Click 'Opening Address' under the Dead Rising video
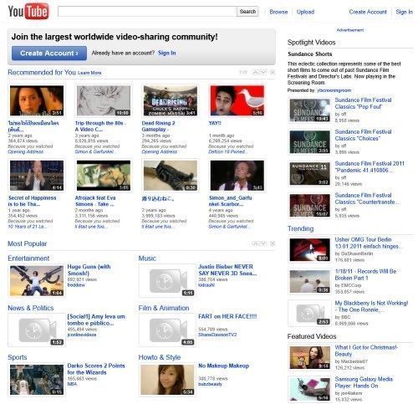Image resolution: width=418 pixels, height=404 pixels. click(x=159, y=151)
